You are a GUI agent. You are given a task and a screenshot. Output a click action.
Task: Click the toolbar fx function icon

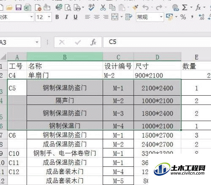click(198, 7)
